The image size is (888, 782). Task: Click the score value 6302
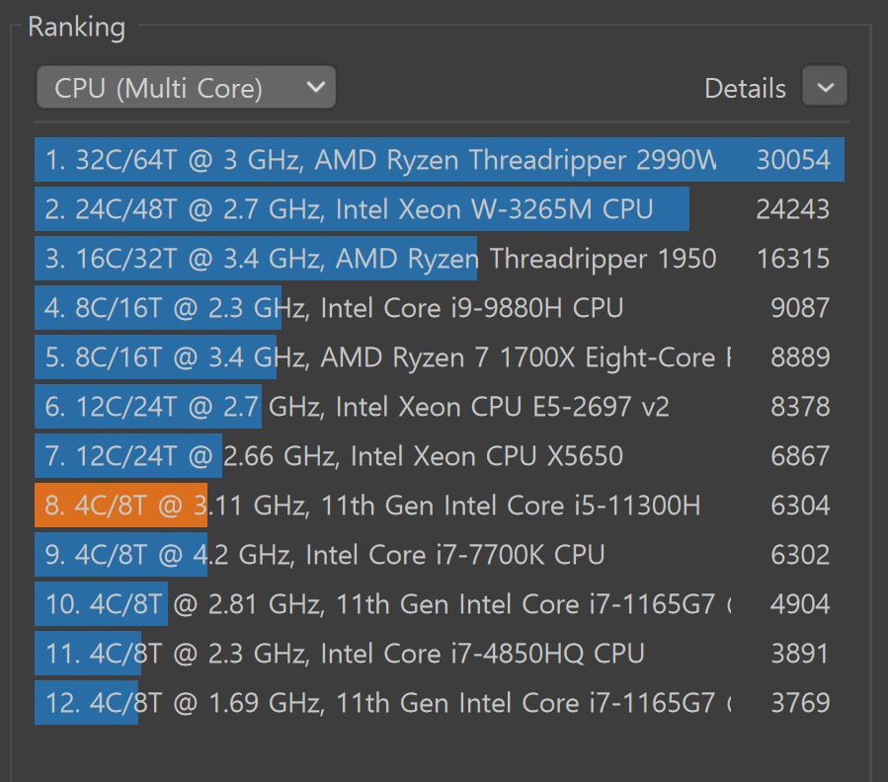pos(800,555)
